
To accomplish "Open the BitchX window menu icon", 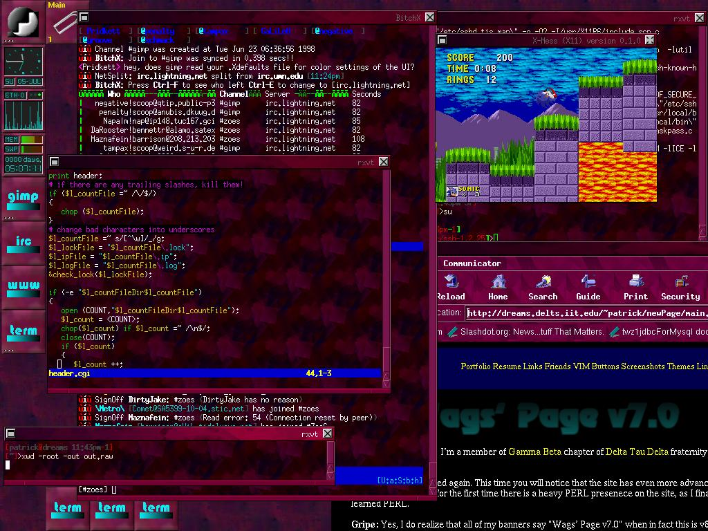I will pos(84,17).
